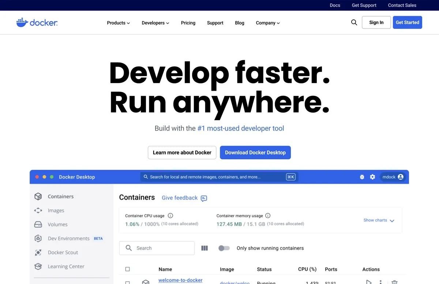Check the welcome-to-docker row checkbox
Image resolution: width=439 pixels, height=284 pixels.
pyautogui.click(x=127, y=282)
